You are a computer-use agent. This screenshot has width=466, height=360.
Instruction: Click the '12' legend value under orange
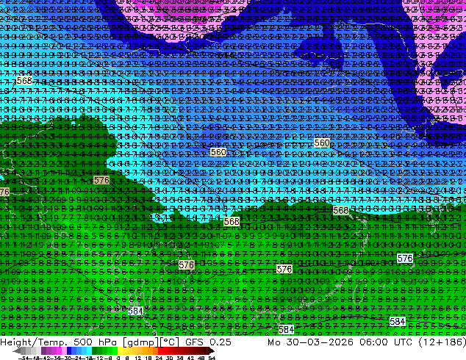[x=138, y=358]
